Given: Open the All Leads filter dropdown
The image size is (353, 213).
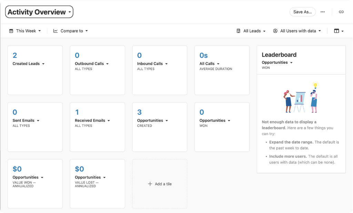Looking at the screenshot, I should pos(251,31).
